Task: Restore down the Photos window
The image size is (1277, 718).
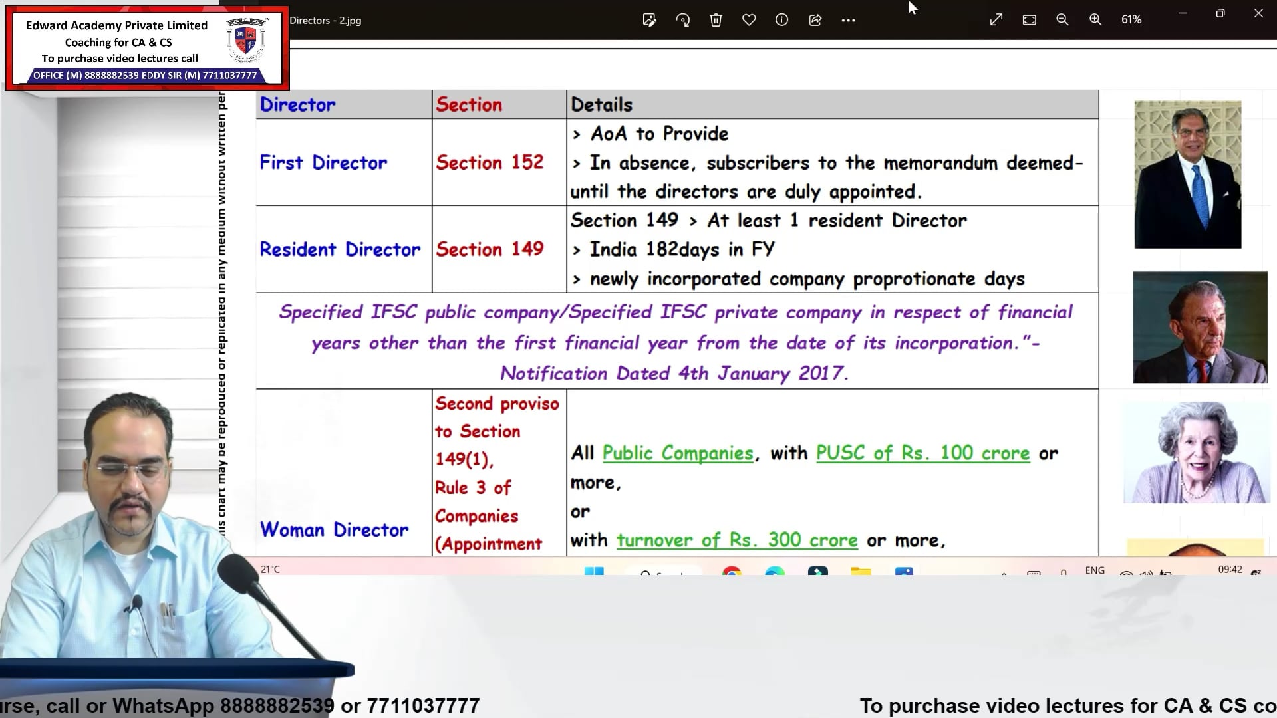Action: pos(1220,13)
